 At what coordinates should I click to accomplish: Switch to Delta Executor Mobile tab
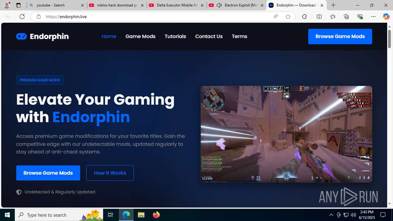177,5
